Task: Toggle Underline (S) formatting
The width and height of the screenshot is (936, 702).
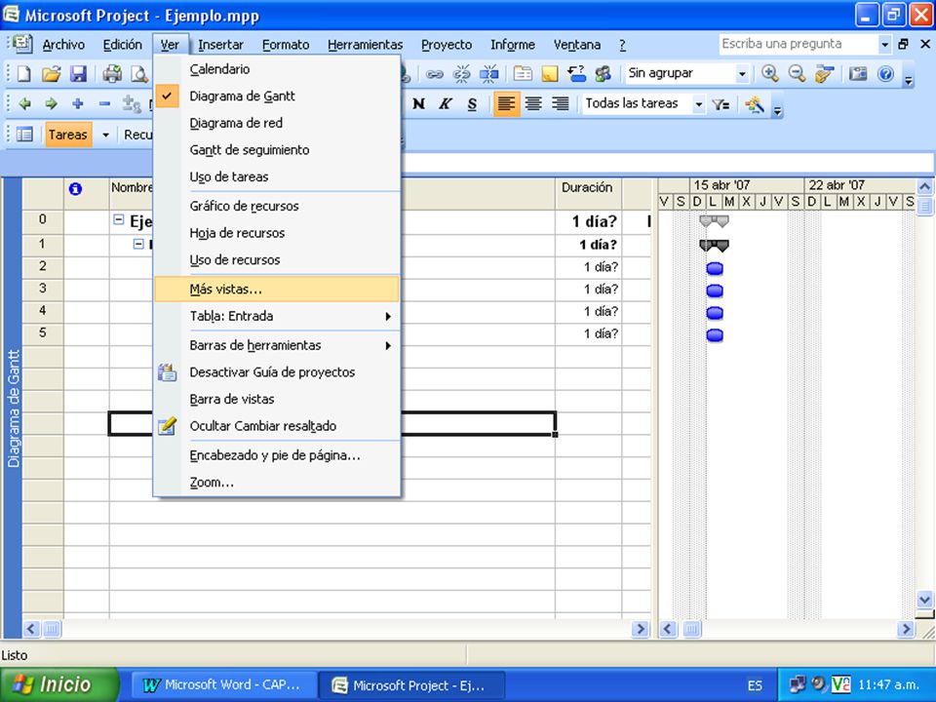Action: pyautogui.click(x=472, y=104)
